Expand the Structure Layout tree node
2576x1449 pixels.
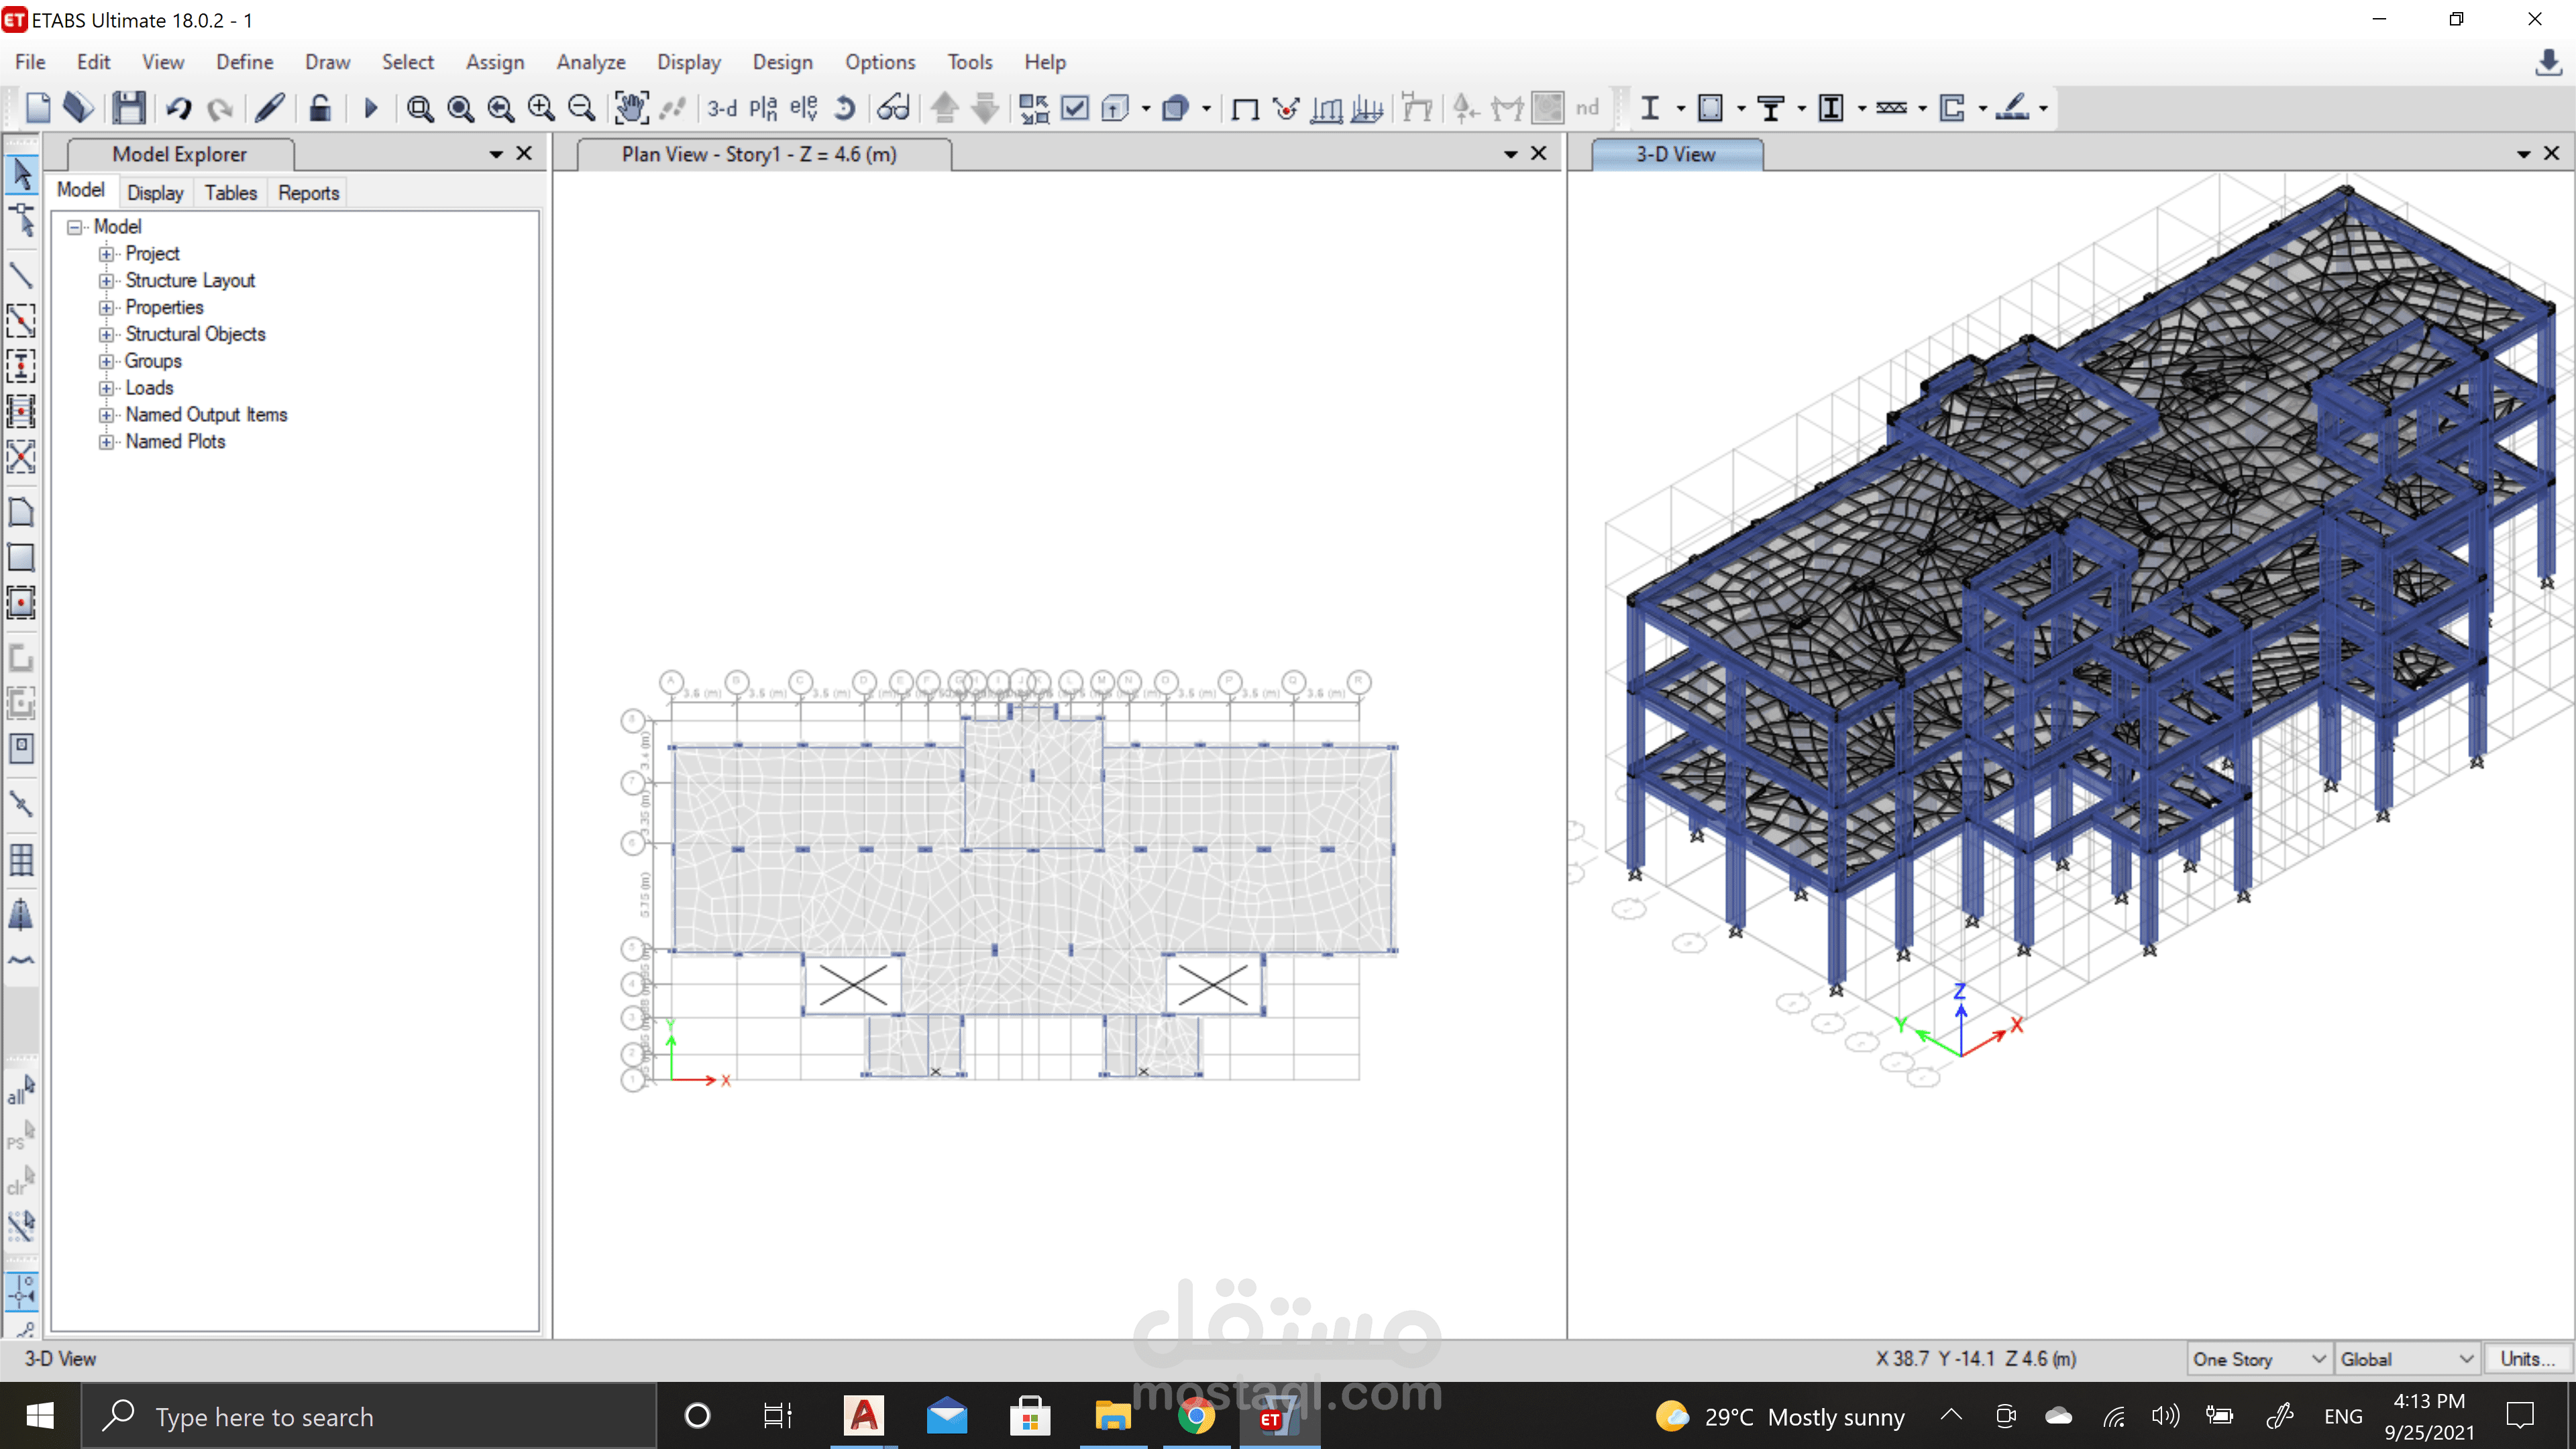106,281
